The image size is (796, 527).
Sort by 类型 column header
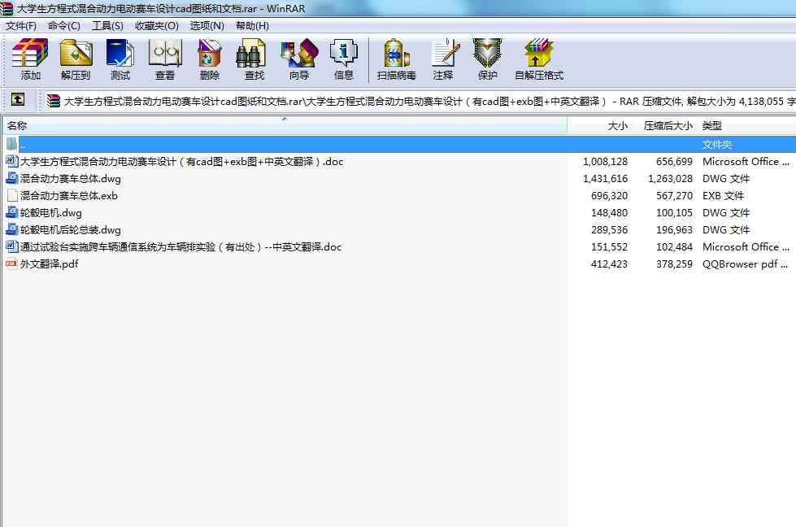(712, 126)
